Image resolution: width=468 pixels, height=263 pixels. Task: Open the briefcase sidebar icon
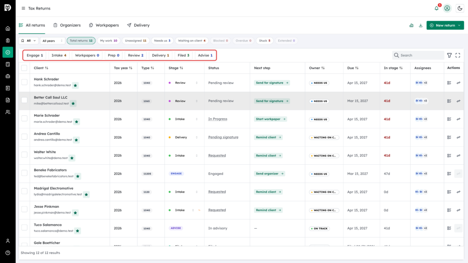8,76
